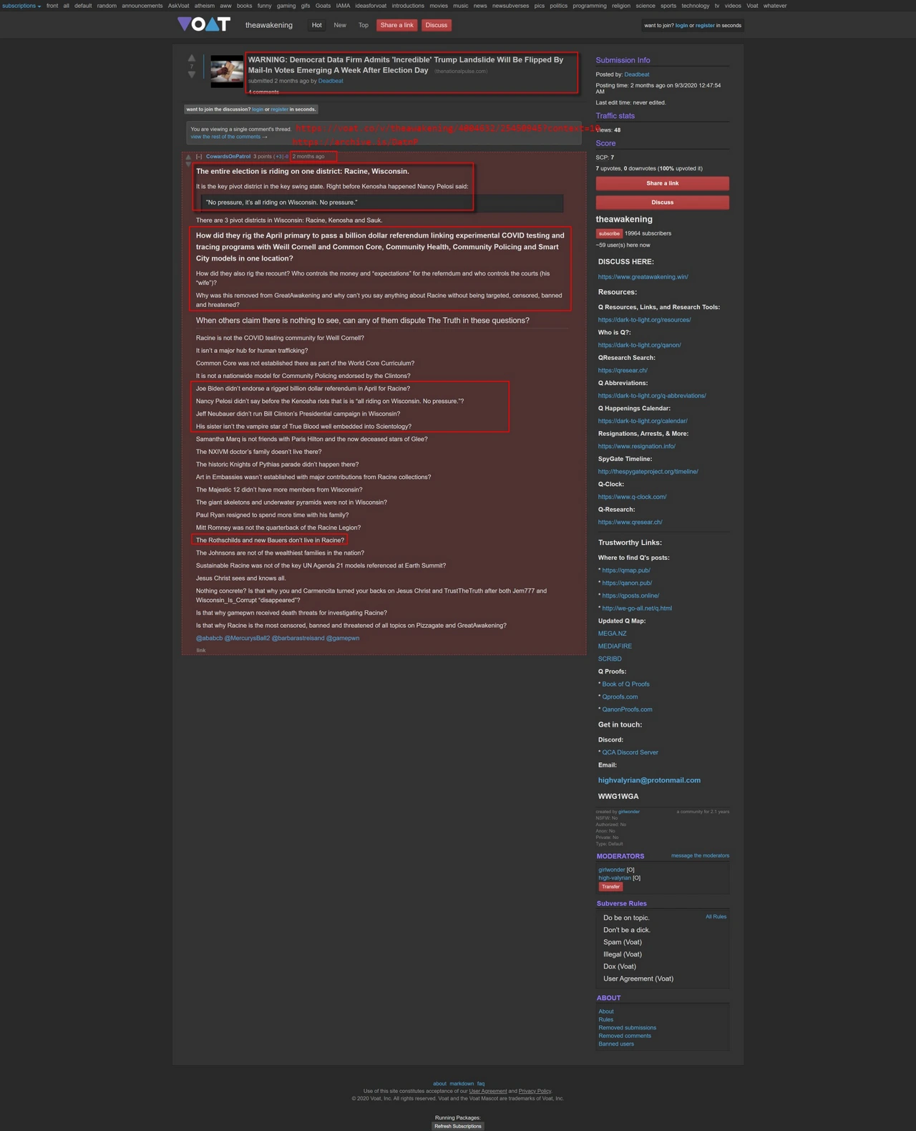Click view the rest of the comments

click(x=228, y=137)
